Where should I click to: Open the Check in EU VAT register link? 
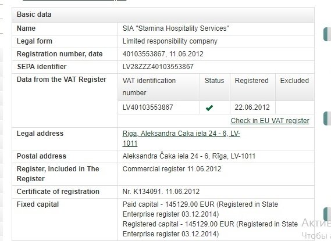[x=270, y=121]
